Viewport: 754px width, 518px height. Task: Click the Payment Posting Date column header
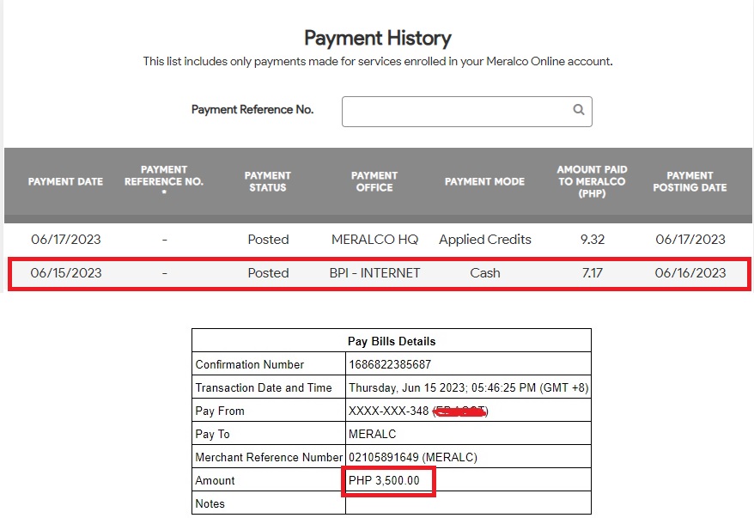690,182
